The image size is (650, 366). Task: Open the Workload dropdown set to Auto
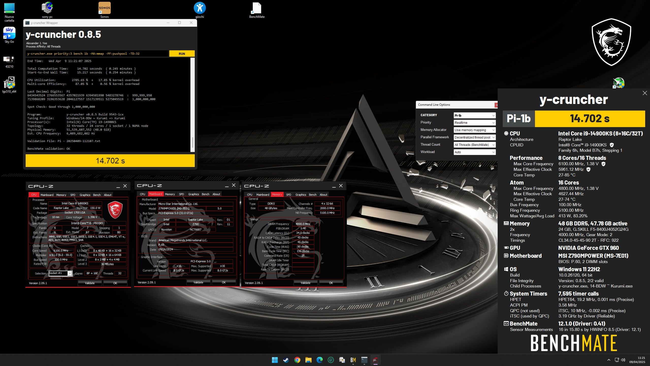pyautogui.click(x=475, y=152)
